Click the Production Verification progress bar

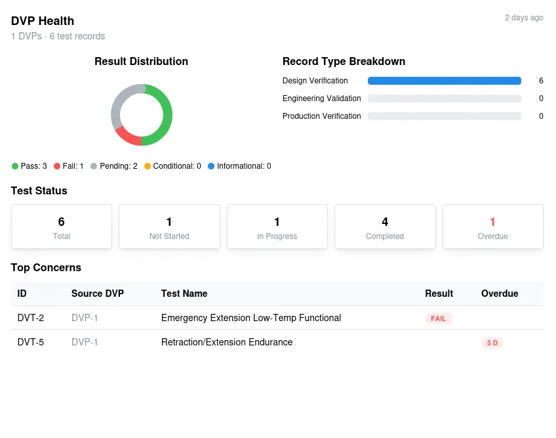coord(445,116)
